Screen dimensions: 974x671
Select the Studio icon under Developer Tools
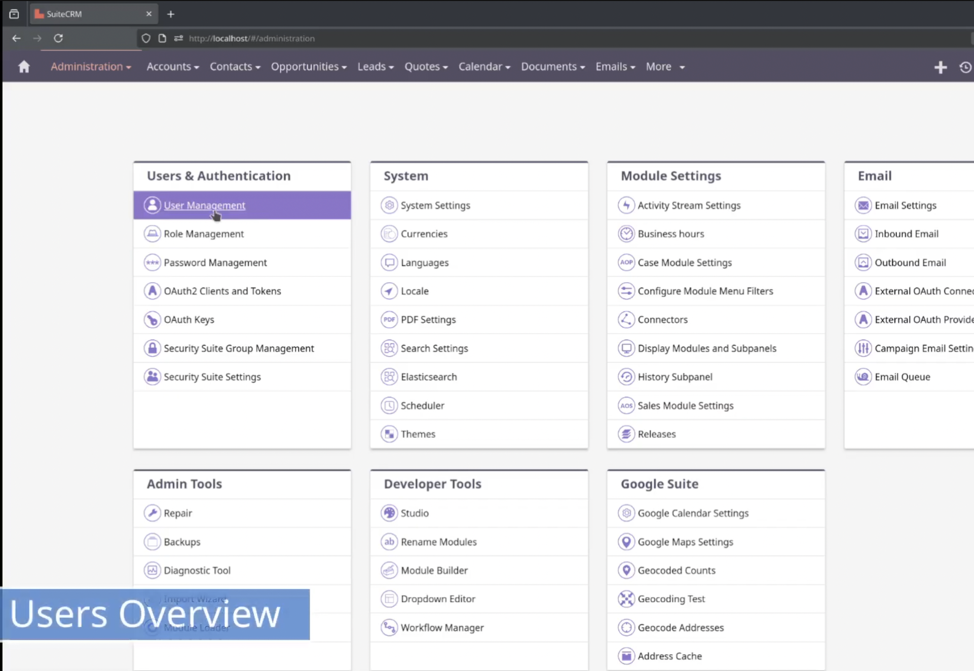[x=389, y=512]
